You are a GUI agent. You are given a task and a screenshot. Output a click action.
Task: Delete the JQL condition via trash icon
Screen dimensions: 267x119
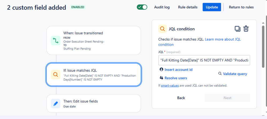pos(246,29)
